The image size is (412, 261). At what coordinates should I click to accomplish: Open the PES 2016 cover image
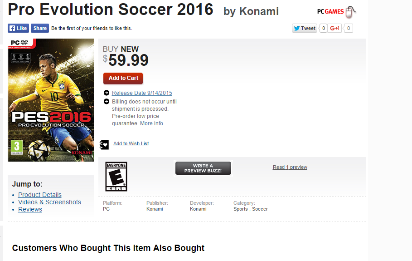(x=51, y=100)
